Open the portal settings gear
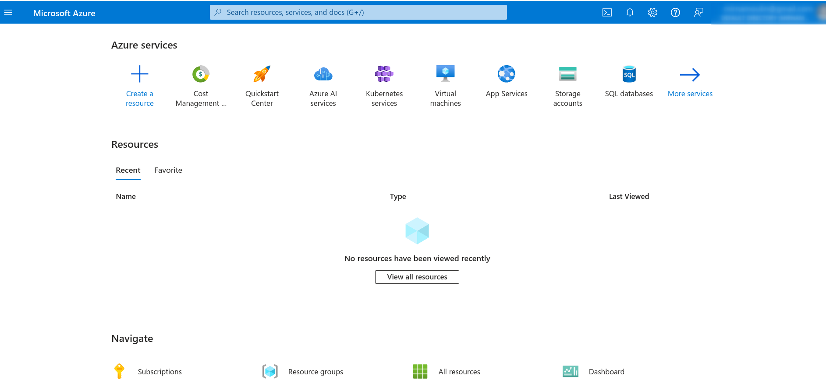 coord(652,13)
